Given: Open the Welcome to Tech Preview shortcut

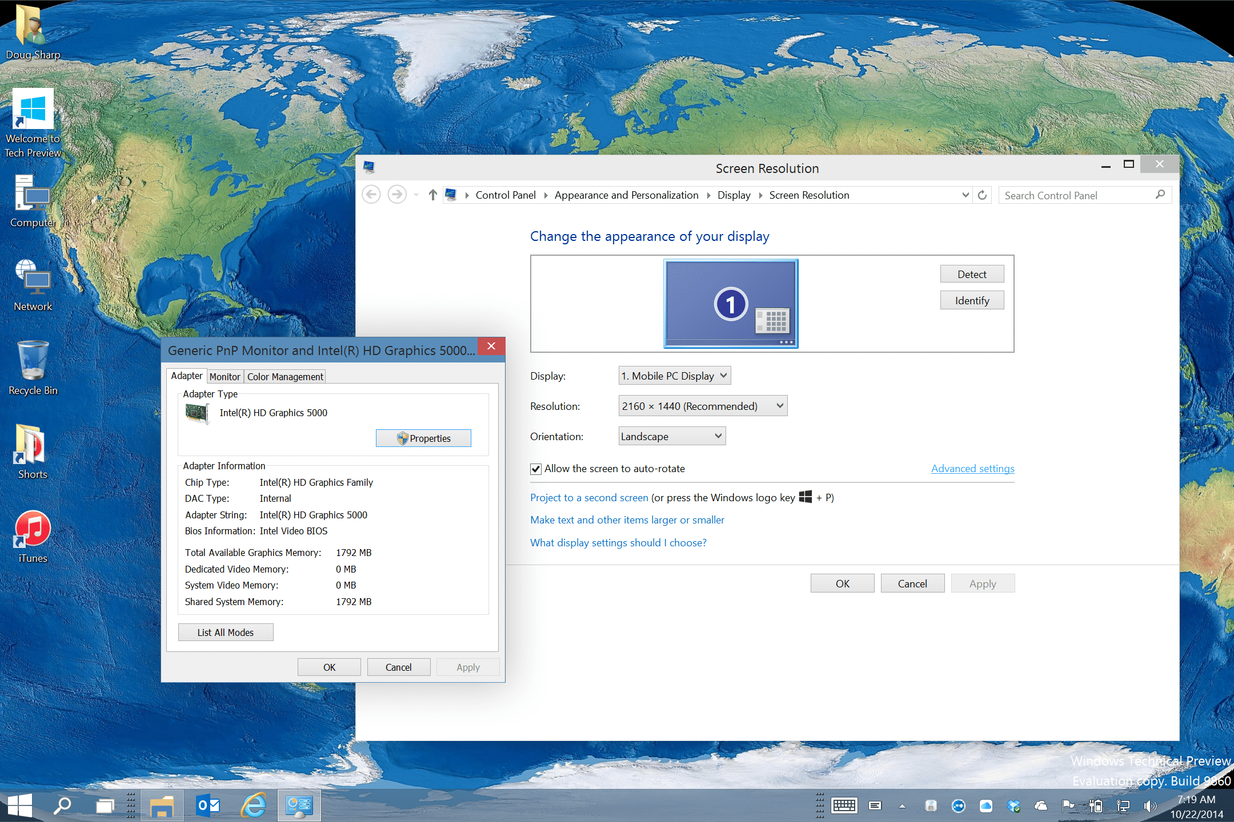Looking at the screenshot, I should click(x=33, y=123).
